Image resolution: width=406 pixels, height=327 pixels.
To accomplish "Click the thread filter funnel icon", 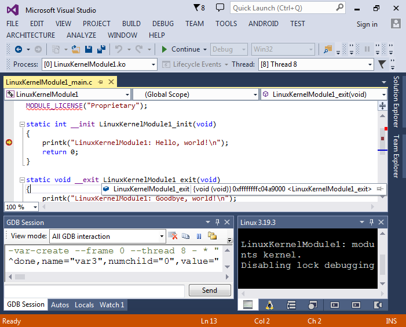I will (x=382, y=64).
